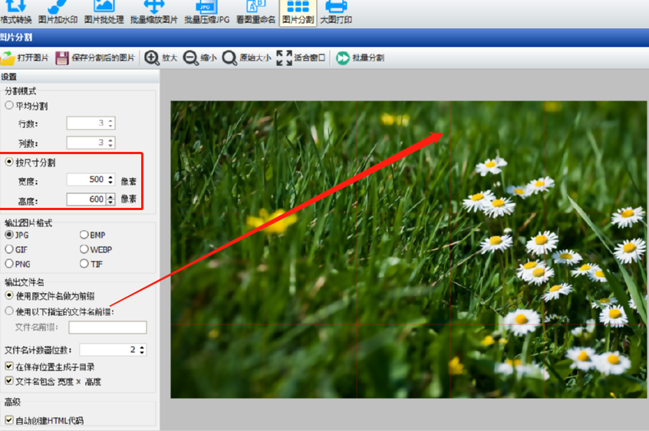Click the 保存分割后的图片 save icon

pos(62,58)
